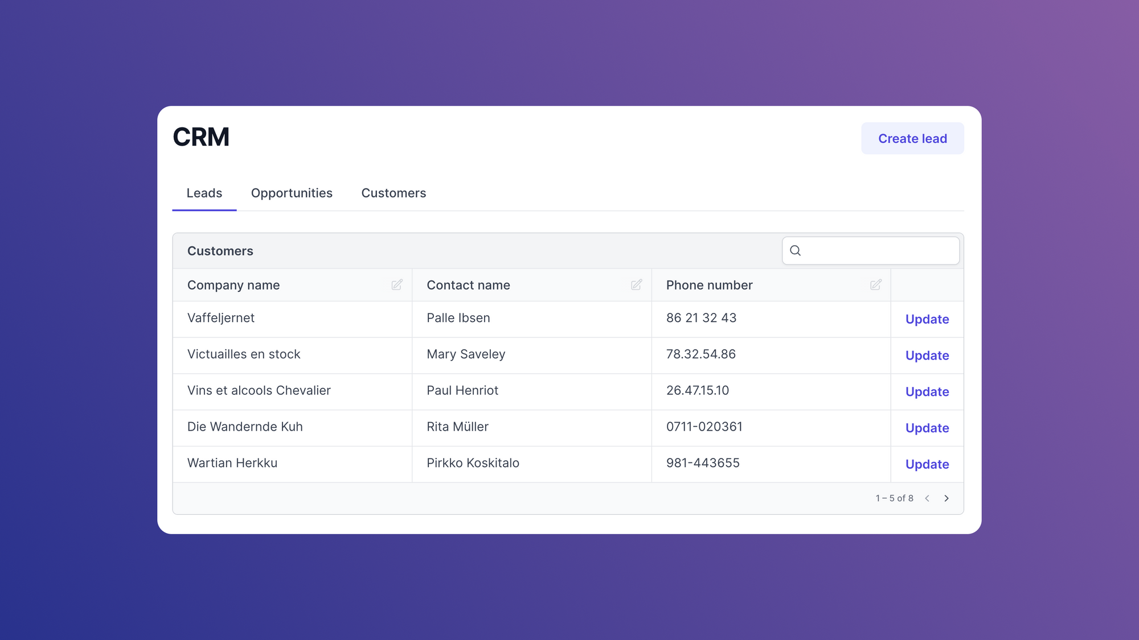The width and height of the screenshot is (1139, 640).
Task: Click contact name Pirkko Koskitalo
Action: (x=473, y=463)
